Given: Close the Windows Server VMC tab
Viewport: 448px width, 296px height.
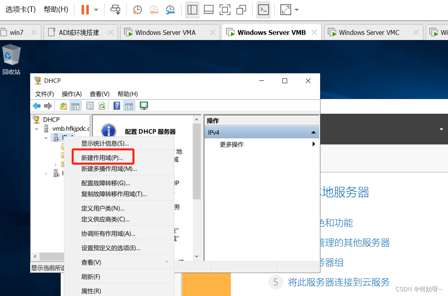Looking at the screenshot, I should tap(416, 32).
